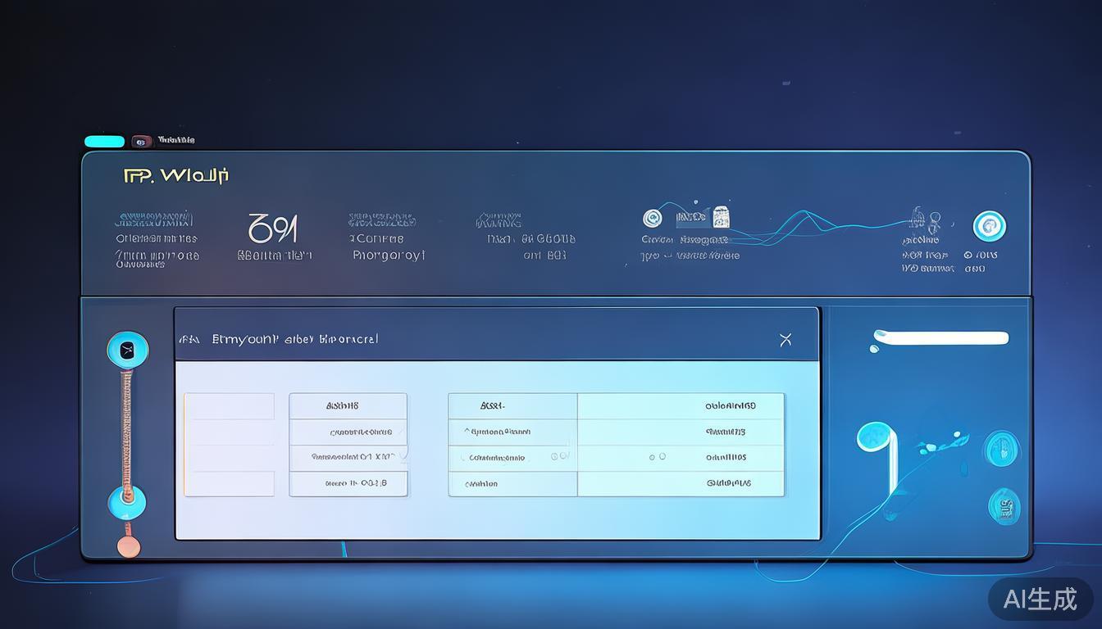The image size is (1102, 629).
Task: Select the calculator-style icon next to the header graph
Action: pos(720,218)
